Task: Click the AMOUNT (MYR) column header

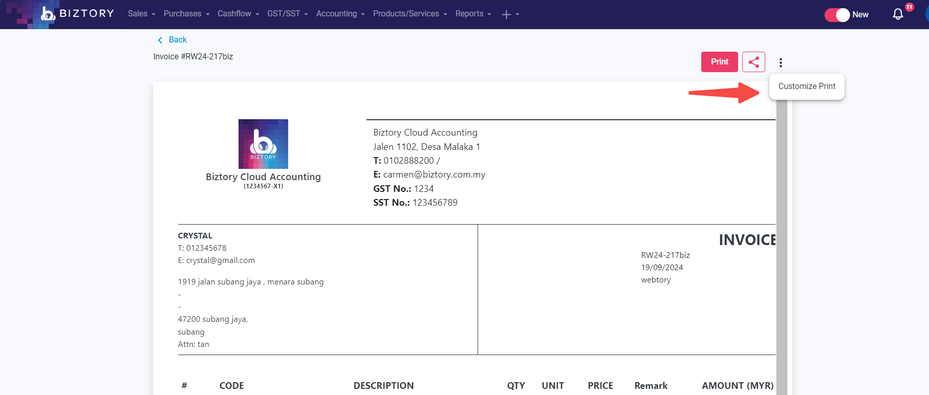Action: pos(738,386)
